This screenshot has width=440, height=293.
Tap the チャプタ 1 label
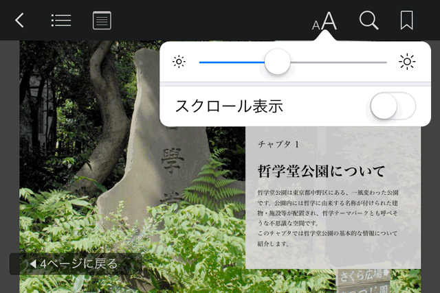(278, 144)
